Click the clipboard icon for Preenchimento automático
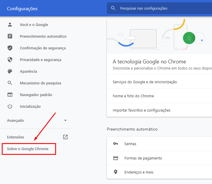 tap(10, 37)
